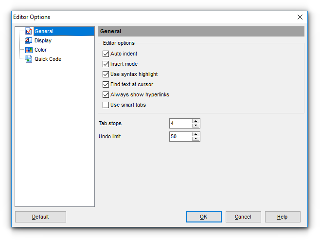Image resolution: width=320 pixels, height=240 pixels.
Task: Close the Editor Options dialog
Action: point(300,17)
